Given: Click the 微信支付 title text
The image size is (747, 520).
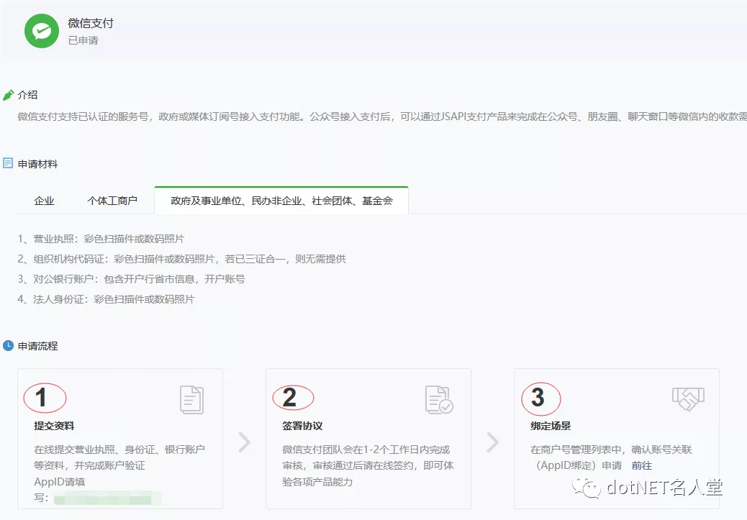Looking at the screenshot, I should pos(91,23).
